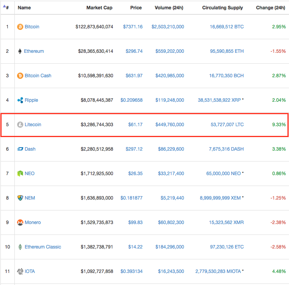Image resolution: width=289 pixels, height=285 pixels.
Task: Open the NEM name link
Action: 30,198
